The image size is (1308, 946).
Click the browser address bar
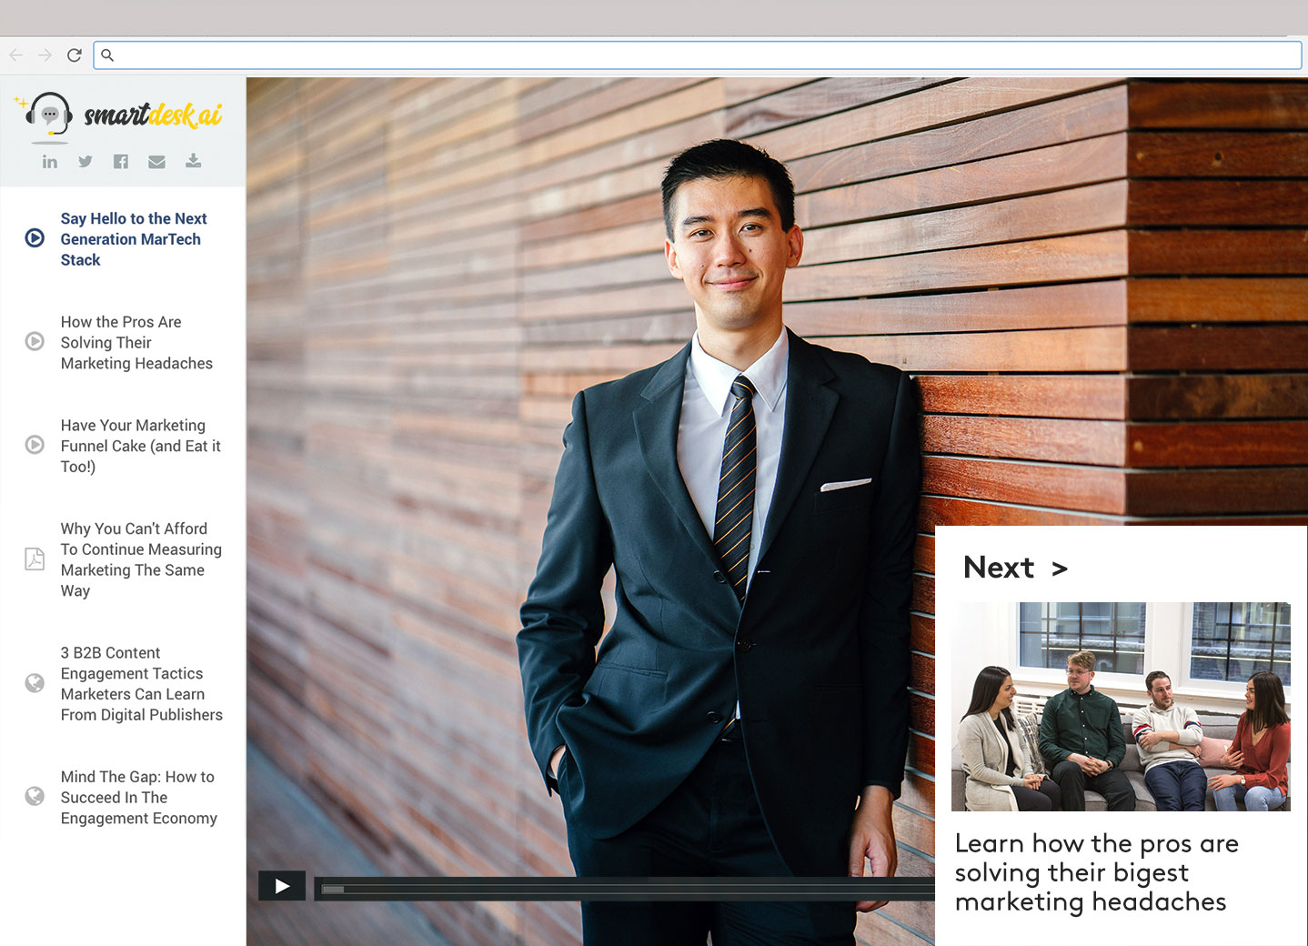[x=700, y=55]
